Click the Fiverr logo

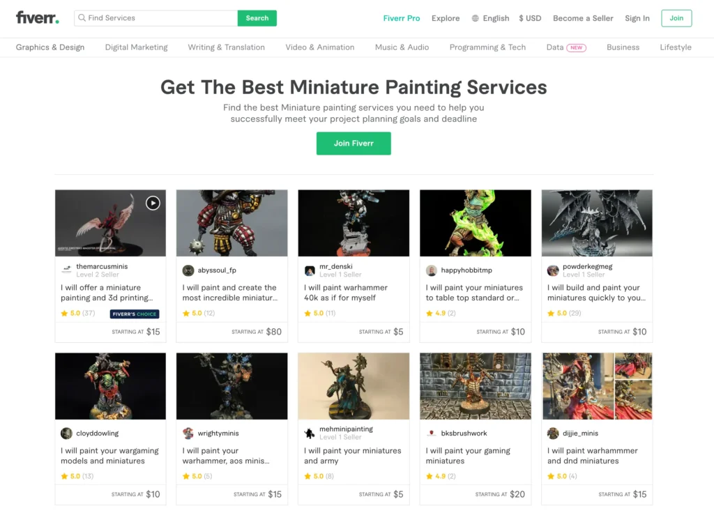[38, 17]
